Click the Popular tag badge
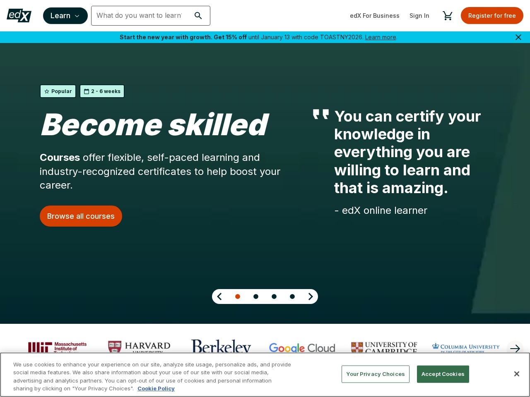The width and height of the screenshot is (530, 397). coord(58,91)
